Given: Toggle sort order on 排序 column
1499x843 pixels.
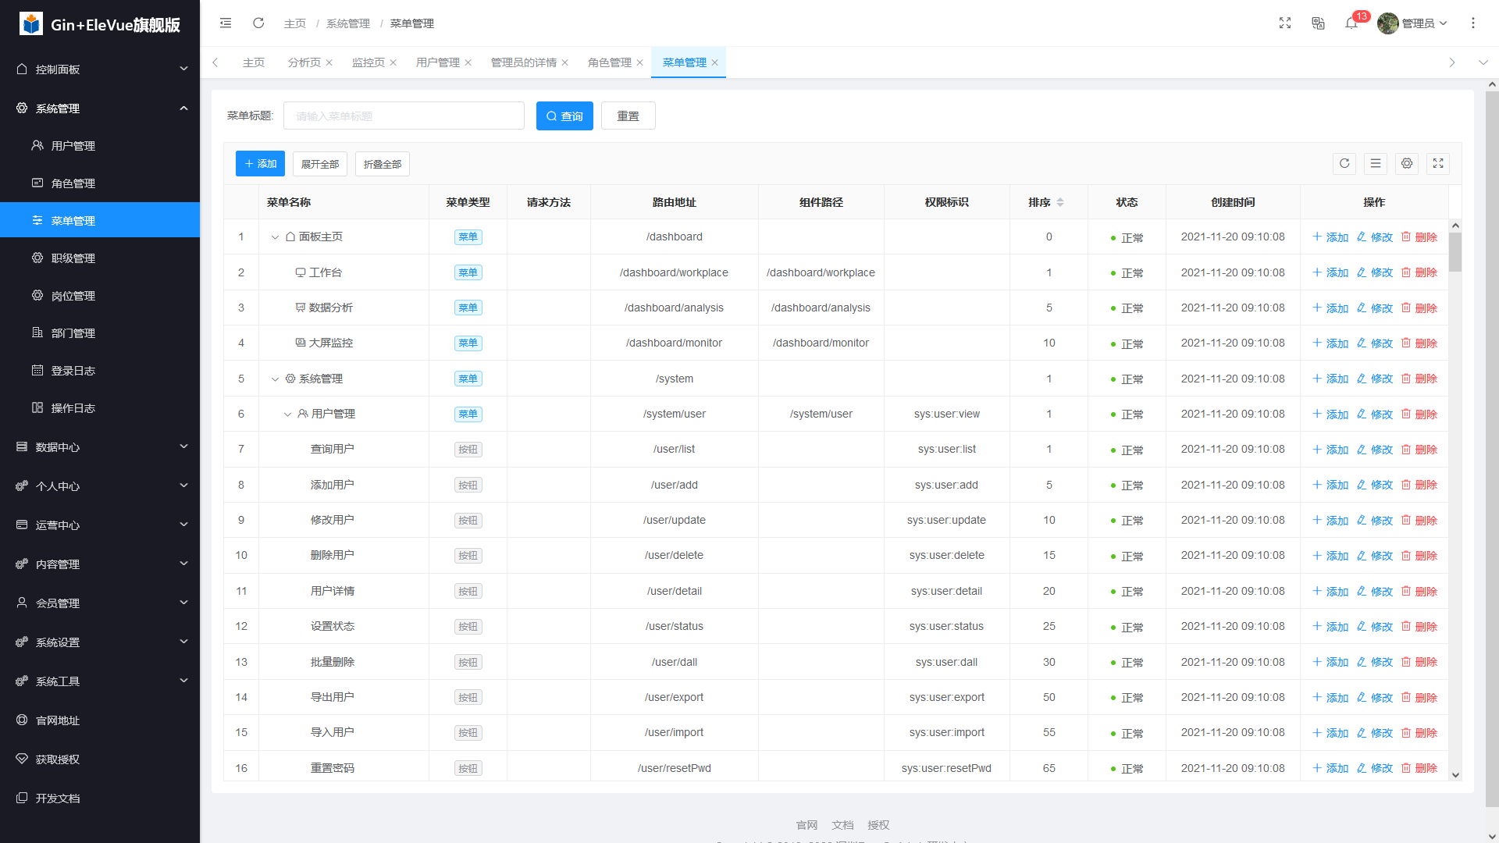Looking at the screenshot, I should tap(1060, 202).
